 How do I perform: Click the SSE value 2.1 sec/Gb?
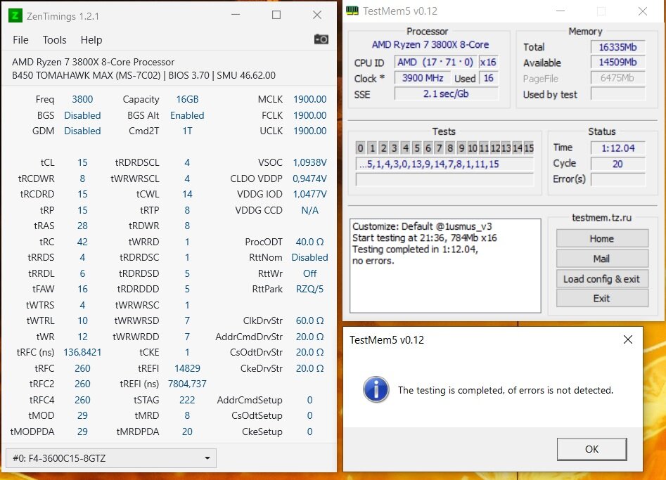click(x=446, y=93)
